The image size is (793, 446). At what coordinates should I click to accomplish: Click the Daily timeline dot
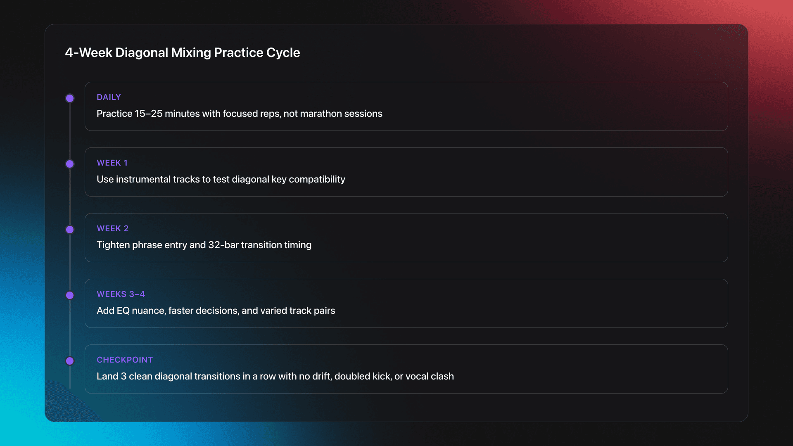(70, 98)
